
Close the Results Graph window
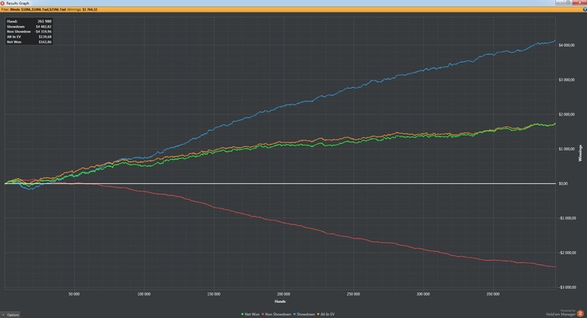point(579,3)
